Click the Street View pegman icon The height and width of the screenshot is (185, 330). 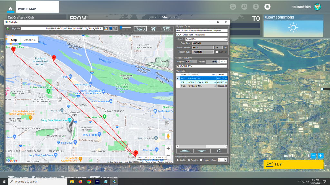[168, 136]
